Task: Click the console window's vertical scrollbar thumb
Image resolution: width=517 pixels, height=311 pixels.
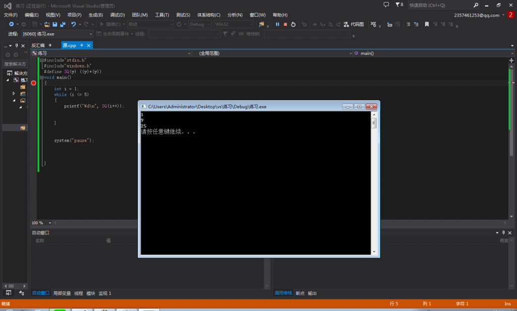Action: coord(374,123)
